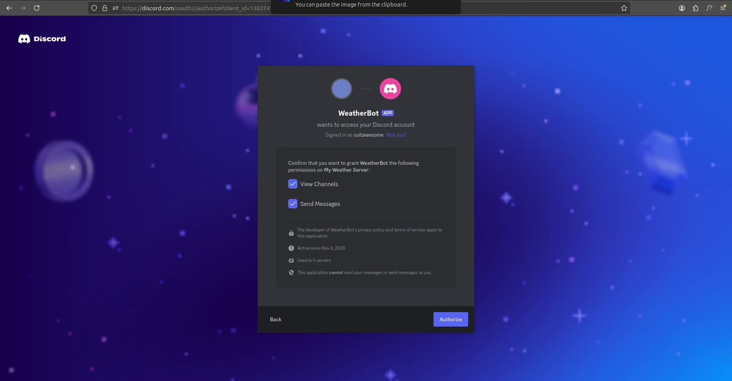Image resolution: width=732 pixels, height=381 pixels.
Task: Click the bot icon beside Used in 0 servers
Action: tap(291, 260)
